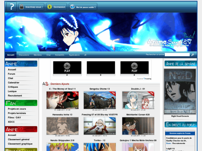Open Night Head Genesis poster image
Viewport: 202px width, 151px height.
180,92
